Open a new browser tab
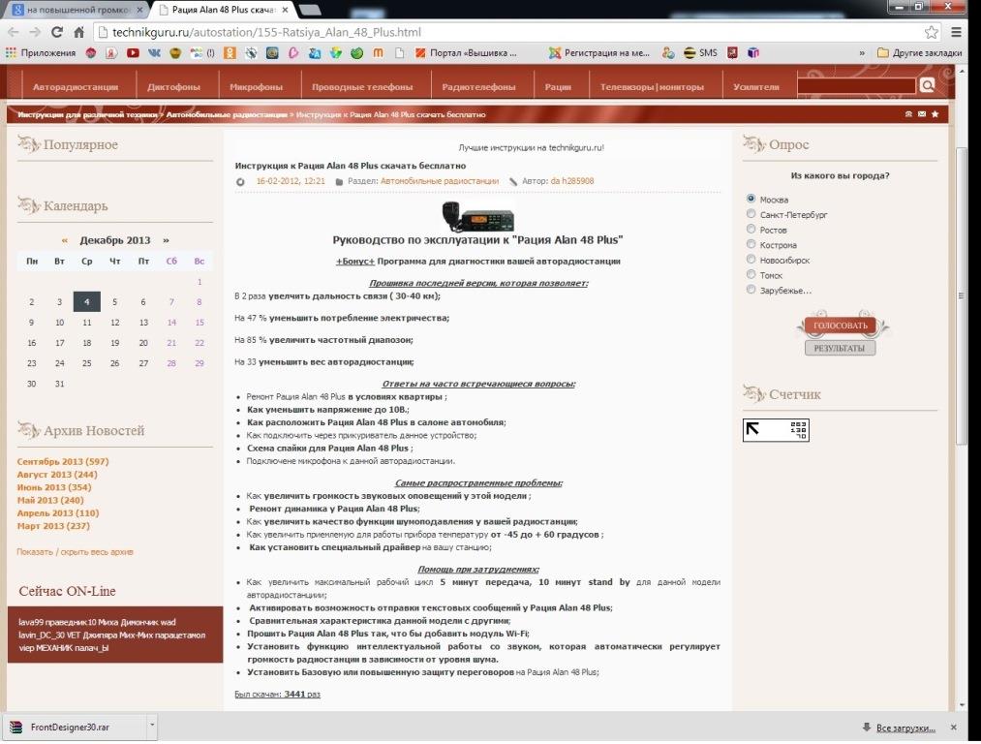 (x=310, y=10)
